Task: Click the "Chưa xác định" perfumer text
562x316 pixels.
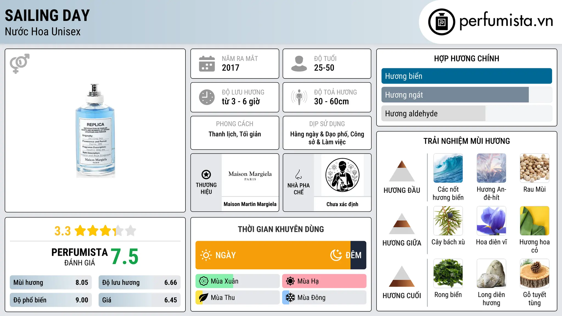Action: point(342,204)
